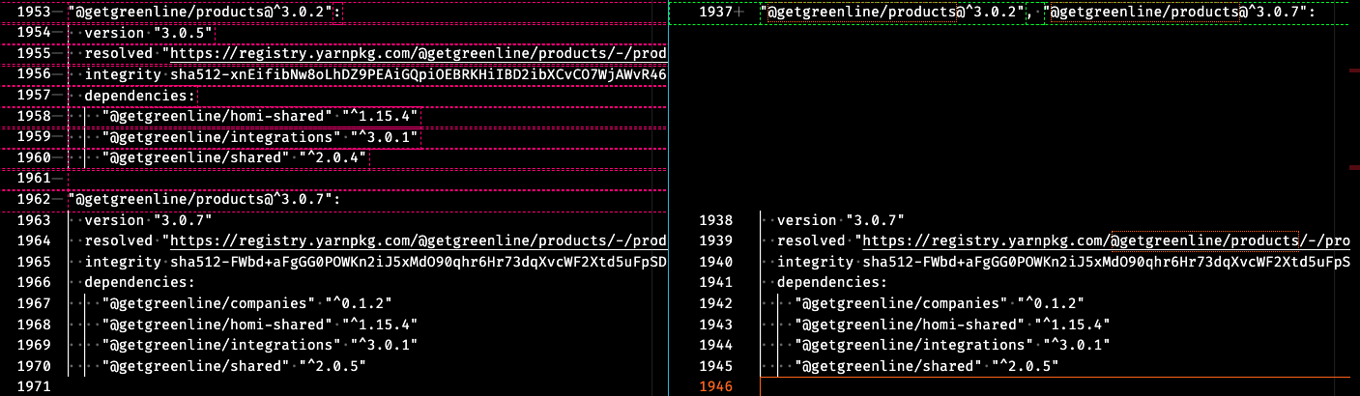The height and width of the screenshot is (396, 1360).
Task: Click the version "3.0.5" text
Action: (x=148, y=33)
